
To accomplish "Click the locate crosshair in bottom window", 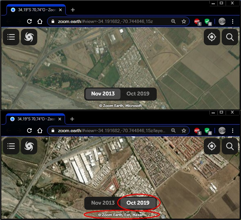I will [x=212, y=146].
